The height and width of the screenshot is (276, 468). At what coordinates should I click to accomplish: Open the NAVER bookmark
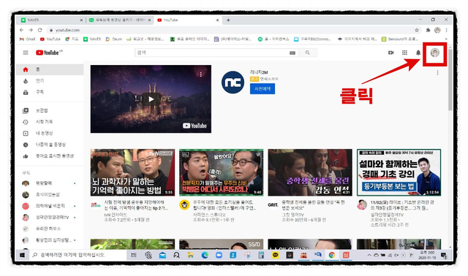(x=92, y=39)
